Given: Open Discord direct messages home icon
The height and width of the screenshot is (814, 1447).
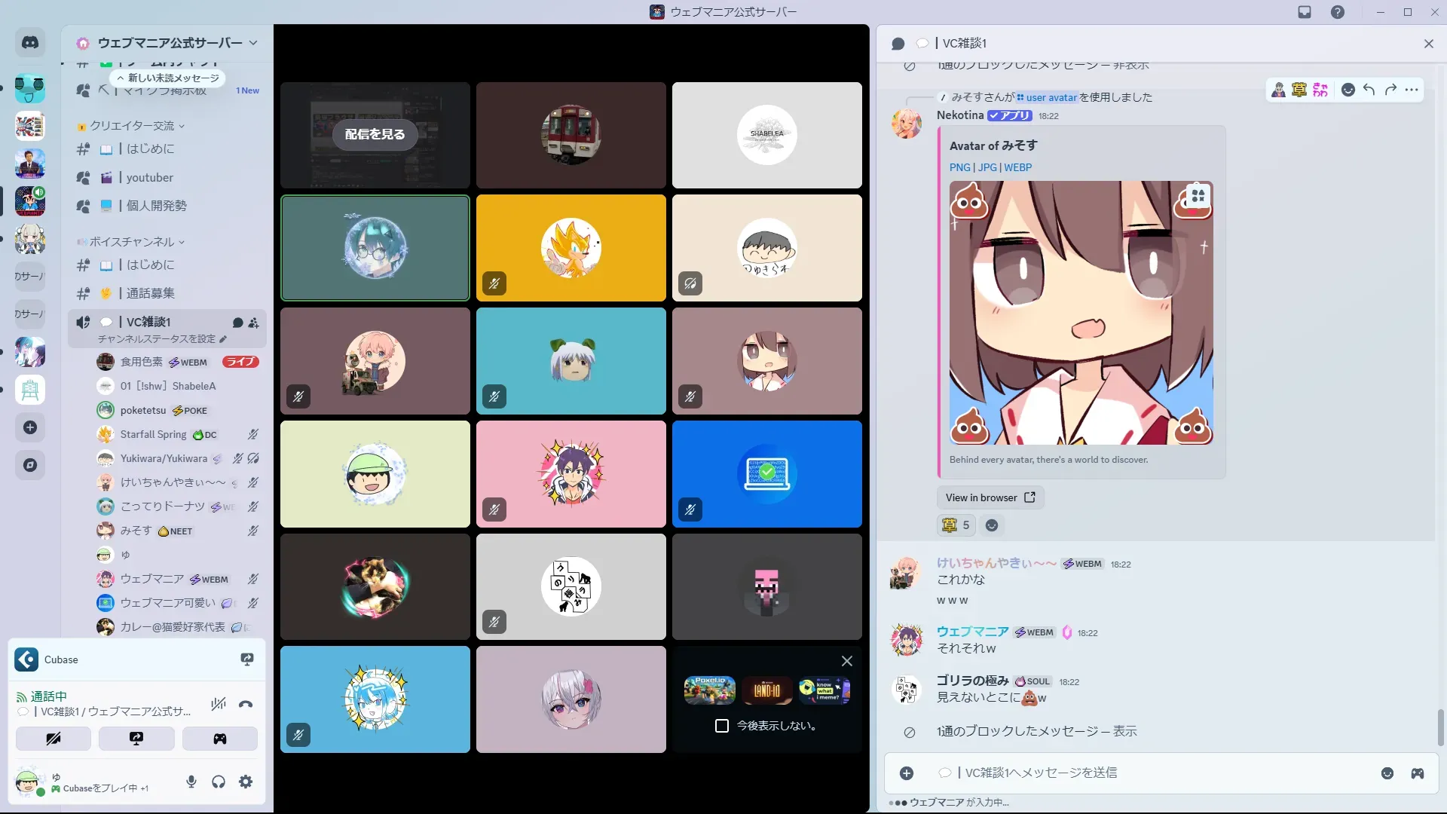Looking at the screenshot, I should [30, 43].
